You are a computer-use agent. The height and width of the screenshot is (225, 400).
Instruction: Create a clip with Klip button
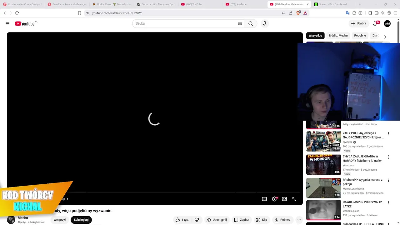pyautogui.click(x=262, y=220)
